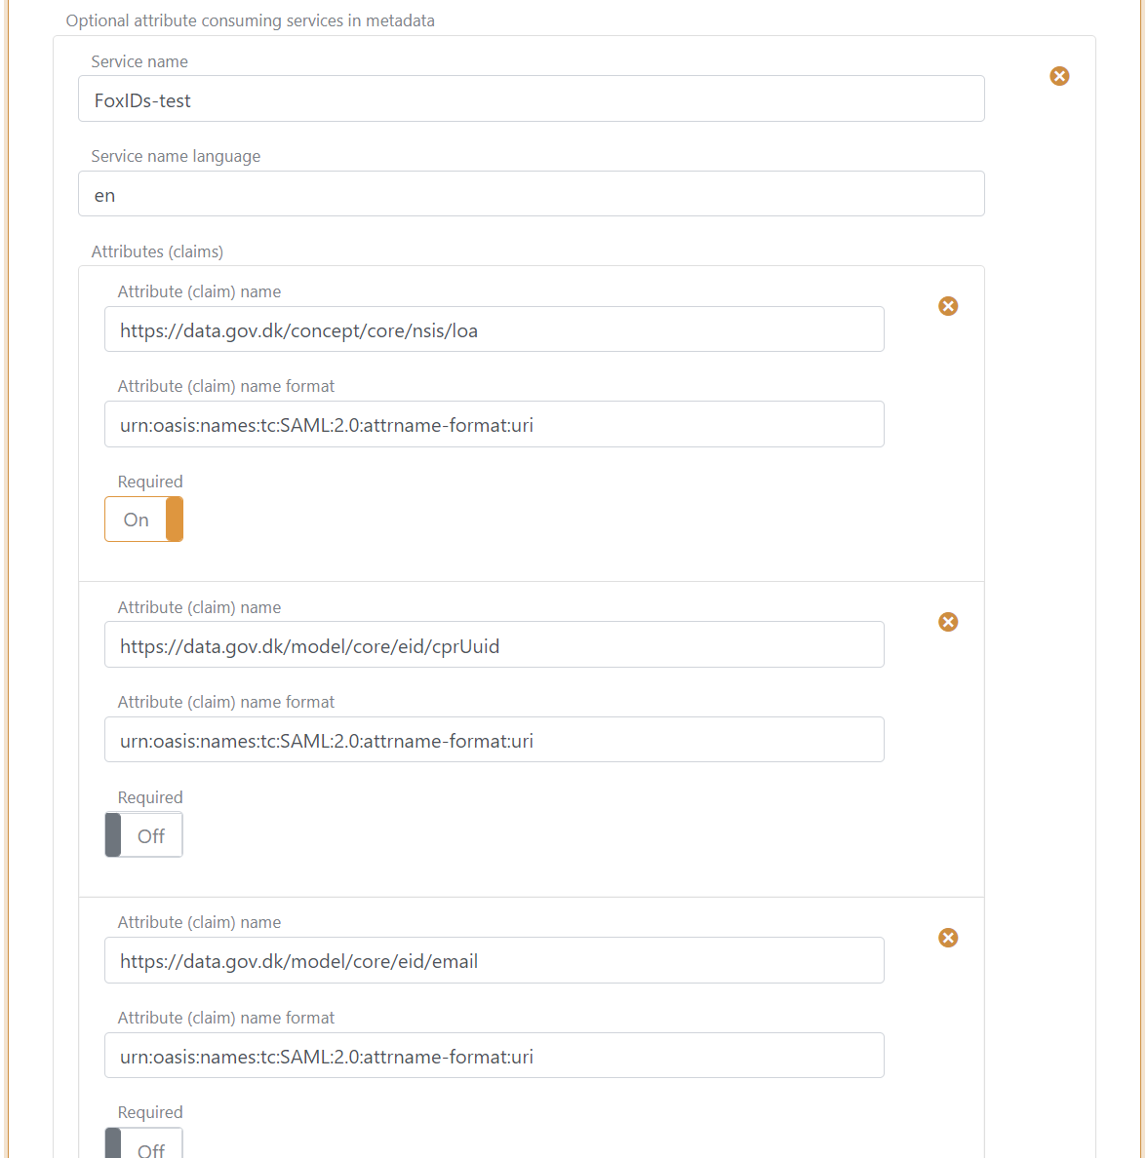Remove the FoxIDs-test attribute consuming service

[1059, 76]
